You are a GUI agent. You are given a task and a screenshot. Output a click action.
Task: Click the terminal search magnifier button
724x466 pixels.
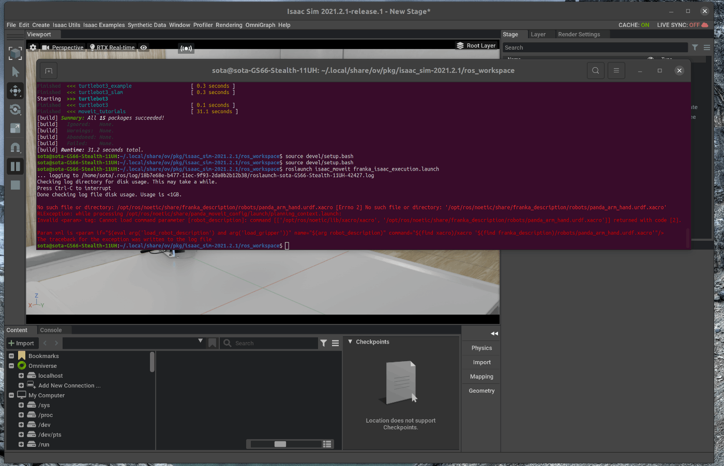(x=596, y=71)
